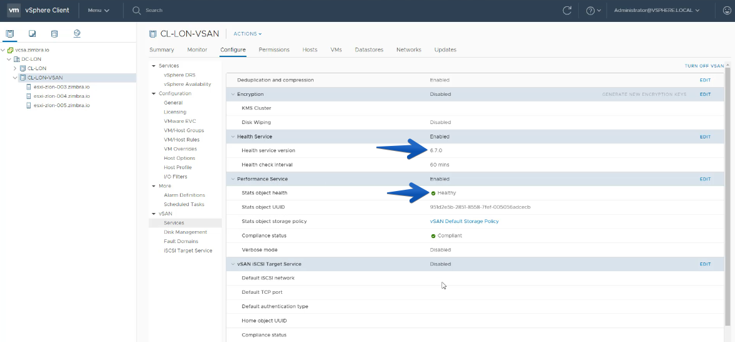735x342 pixels.
Task: Open iSCSI Target Service under vSAN
Action: (x=188, y=251)
